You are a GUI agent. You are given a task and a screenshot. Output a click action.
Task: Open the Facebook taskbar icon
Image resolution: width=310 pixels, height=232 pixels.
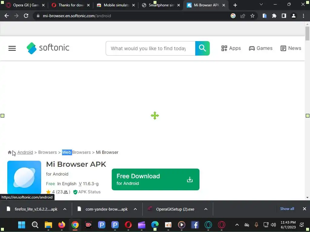coord(195,225)
